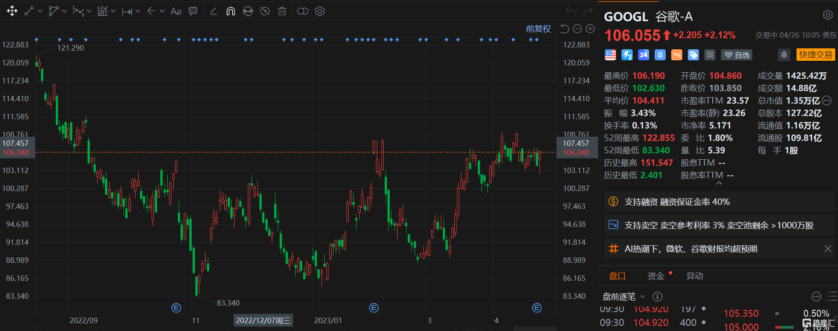Image resolution: width=838 pixels, height=331 pixels.
Task: Select the comment bubble note tool
Action: coord(193,11)
